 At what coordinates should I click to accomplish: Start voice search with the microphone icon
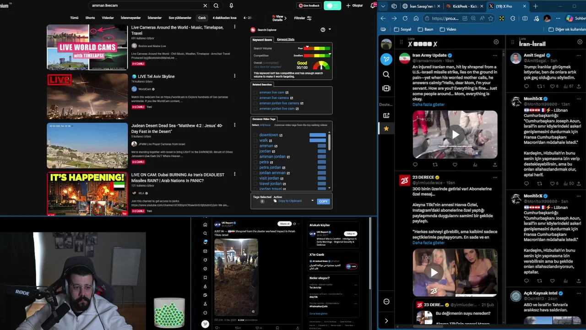[x=231, y=5]
